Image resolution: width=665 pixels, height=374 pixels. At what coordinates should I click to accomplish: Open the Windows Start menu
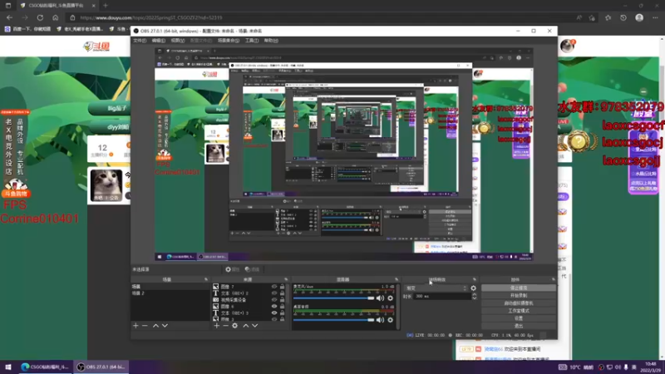pos(8,367)
